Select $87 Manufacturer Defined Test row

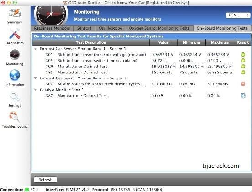point(142,96)
